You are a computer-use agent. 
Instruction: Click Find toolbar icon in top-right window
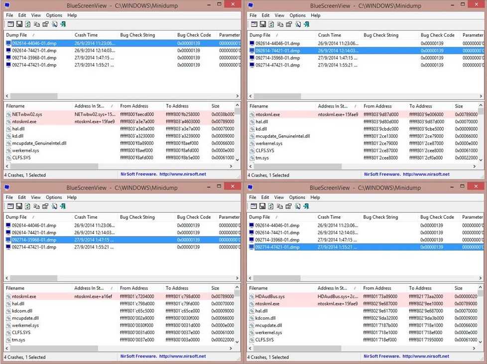point(298,24)
